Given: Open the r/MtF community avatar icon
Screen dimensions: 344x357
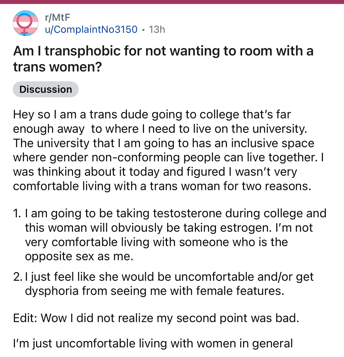Looking at the screenshot, I should point(25,23).
